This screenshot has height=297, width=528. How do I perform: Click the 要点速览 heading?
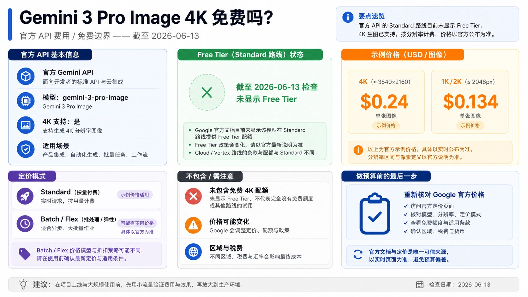(x=371, y=16)
